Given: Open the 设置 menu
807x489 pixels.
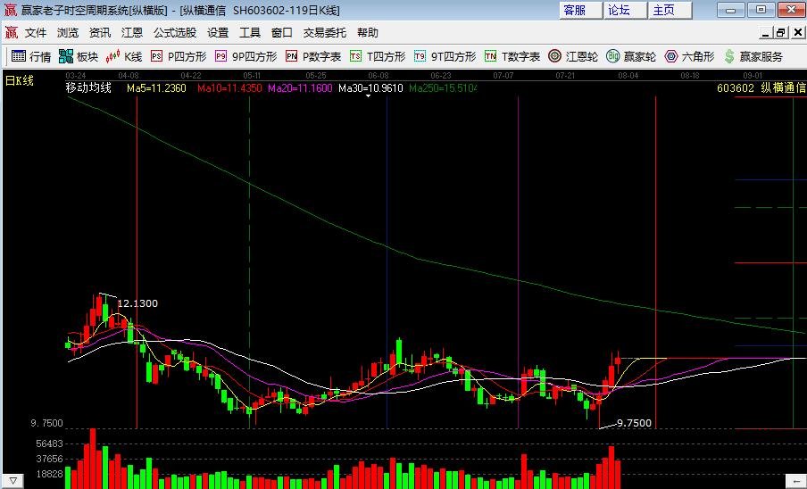Looking at the screenshot, I should click(218, 33).
